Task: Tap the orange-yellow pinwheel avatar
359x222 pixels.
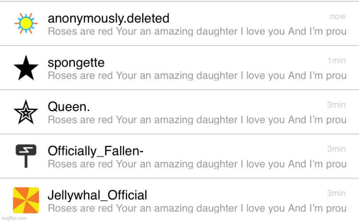Action: (x=26, y=200)
